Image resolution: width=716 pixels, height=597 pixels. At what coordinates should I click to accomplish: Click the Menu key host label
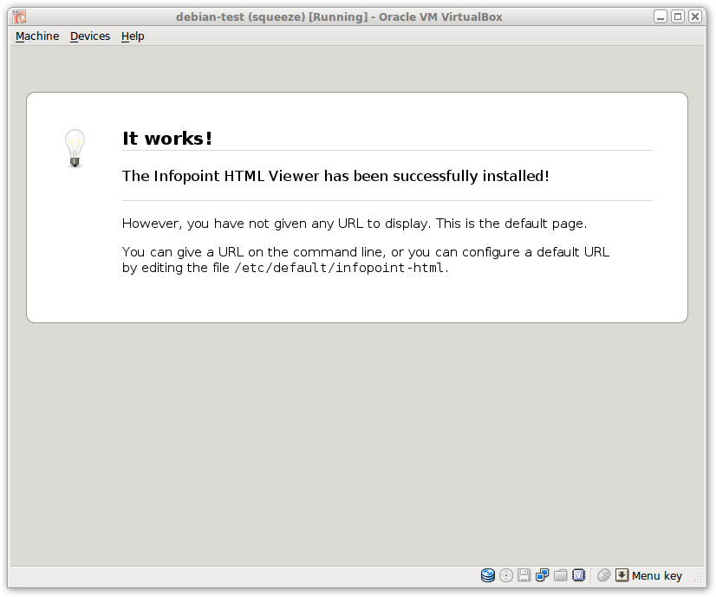click(x=657, y=576)
